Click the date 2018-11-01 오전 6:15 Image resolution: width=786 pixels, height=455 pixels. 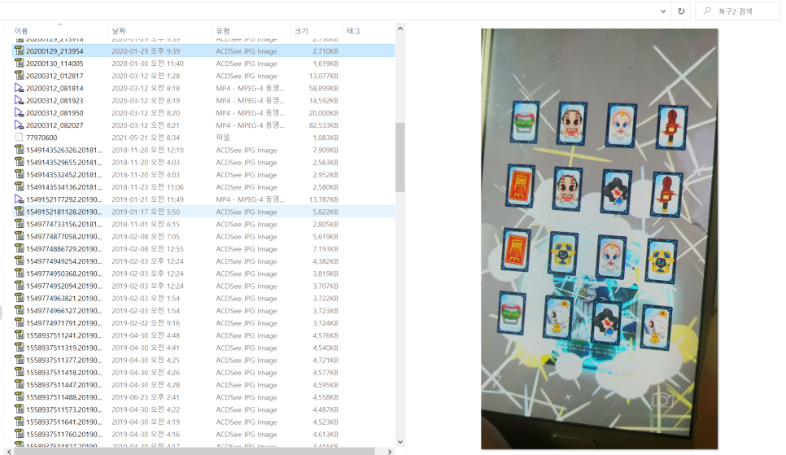point(146,224)
